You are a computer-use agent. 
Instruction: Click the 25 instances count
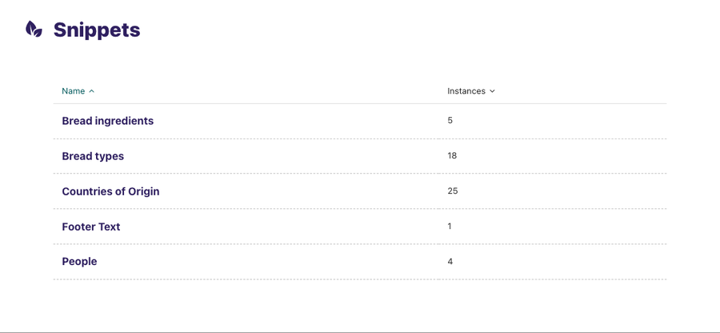(x=453, y=191)
